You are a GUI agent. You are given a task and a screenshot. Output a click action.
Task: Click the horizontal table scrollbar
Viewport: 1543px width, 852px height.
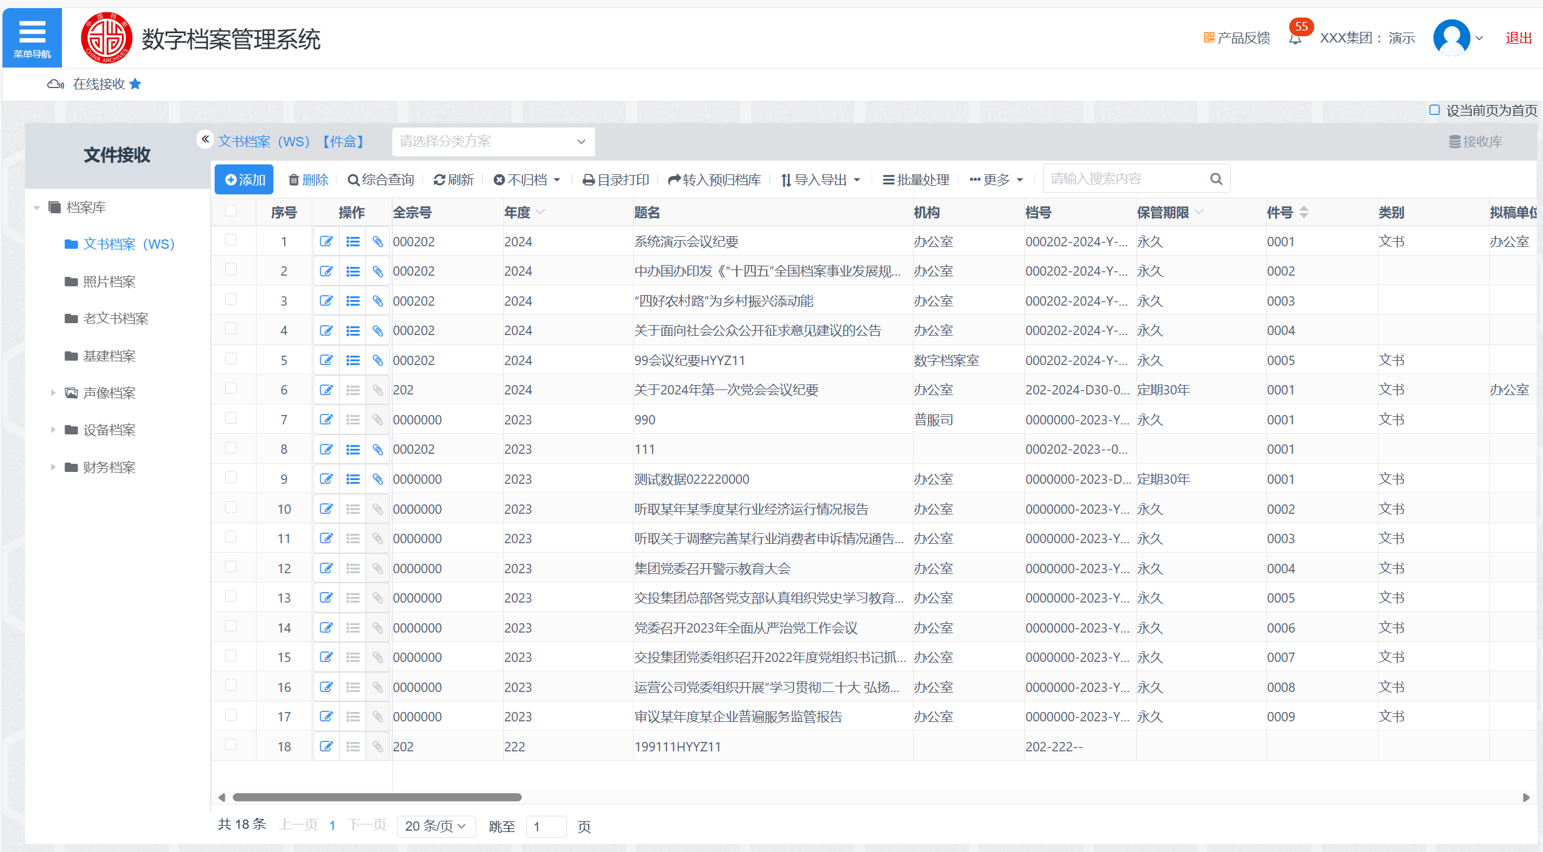click(377, 797)
